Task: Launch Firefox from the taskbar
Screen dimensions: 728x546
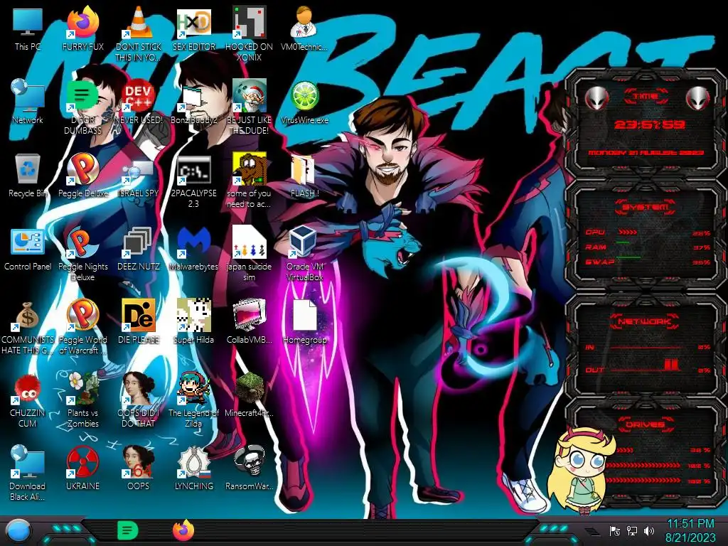Action: [x=183, y=530]
